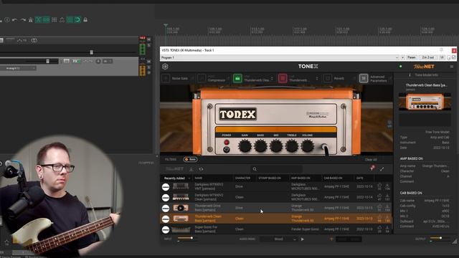459x258 pixels.
Task: Toggle the metronome icon in REAPER toolbar
Action: pyautogui.click(x=30, y=20)
